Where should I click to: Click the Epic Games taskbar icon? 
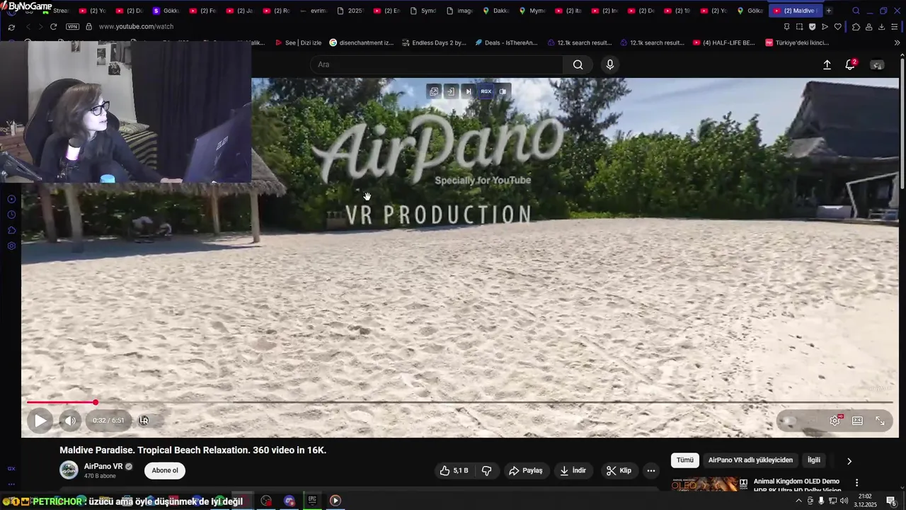click(312, 501)
